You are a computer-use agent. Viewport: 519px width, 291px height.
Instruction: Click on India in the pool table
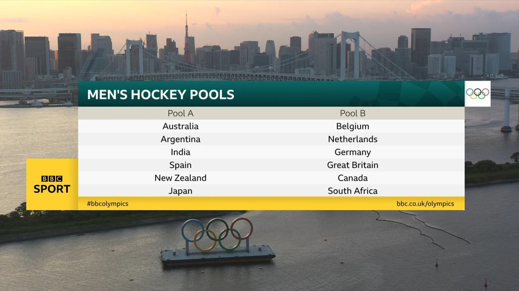[x=181, y=152]
